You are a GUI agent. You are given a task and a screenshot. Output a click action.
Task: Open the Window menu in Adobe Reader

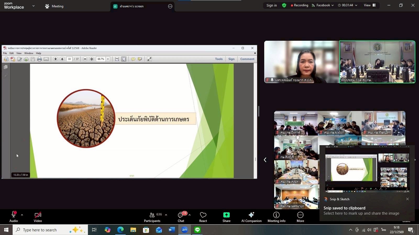point(29,53)
